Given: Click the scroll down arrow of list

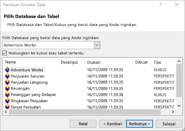Looking at the screenshot, I should point(179,106).
